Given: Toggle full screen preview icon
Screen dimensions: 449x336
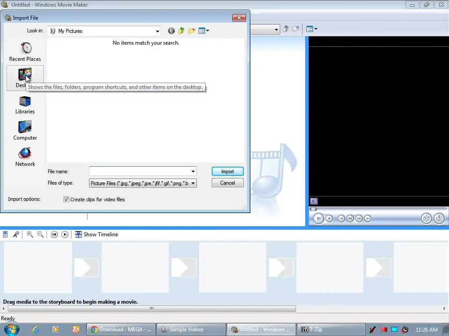Looking at the screenshot, I should tap(314, 201).
